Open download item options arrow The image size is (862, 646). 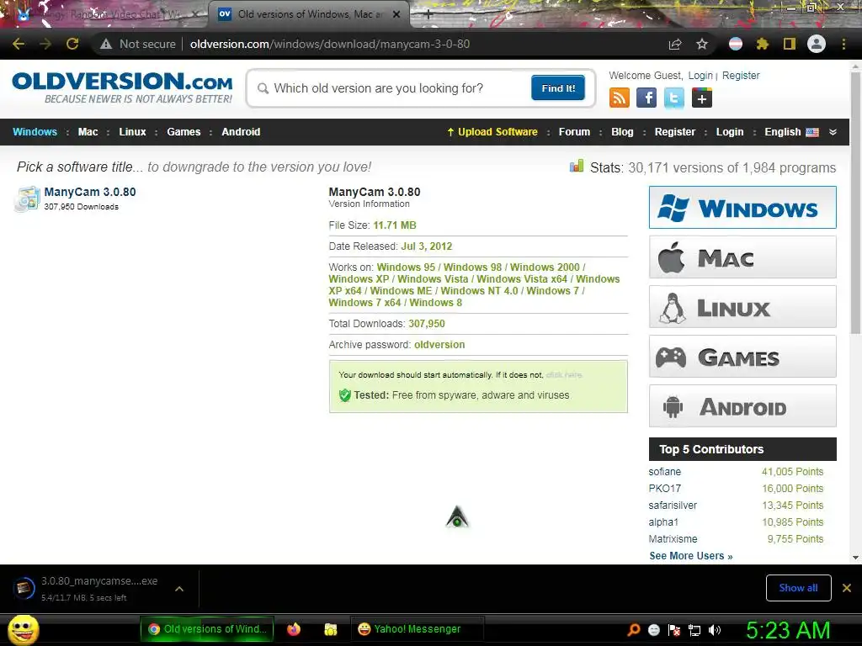point(179,589)
